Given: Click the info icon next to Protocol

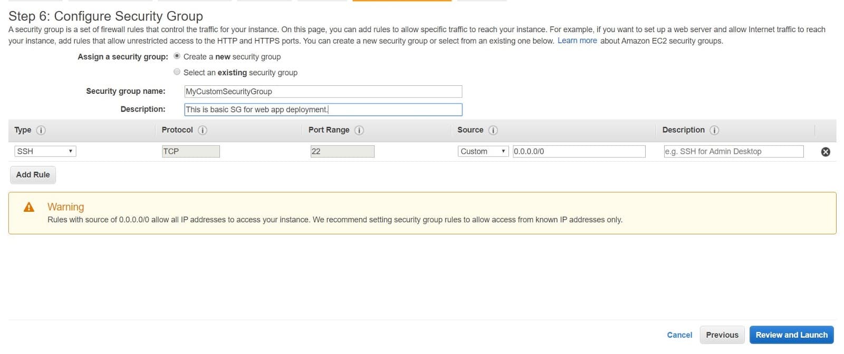Looking at the screenshot, I should [x=203, y=130].
